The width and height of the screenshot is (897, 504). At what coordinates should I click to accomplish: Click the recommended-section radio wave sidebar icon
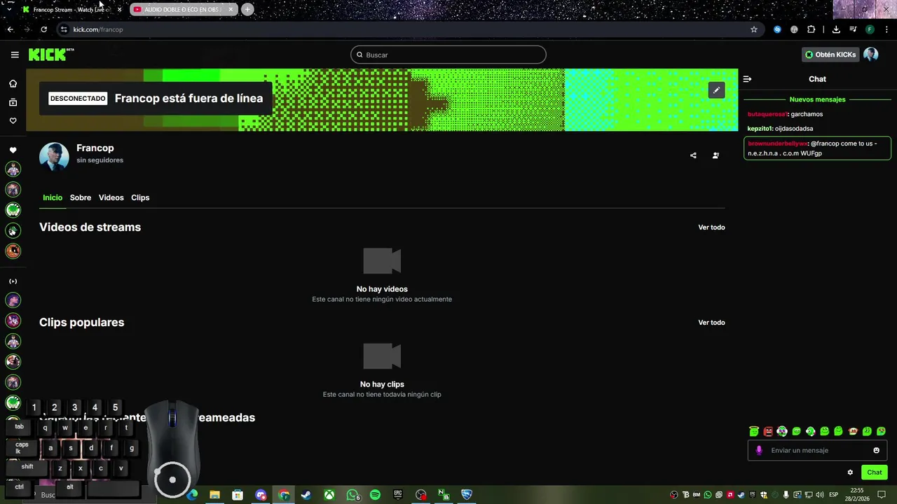coord(13,281)
